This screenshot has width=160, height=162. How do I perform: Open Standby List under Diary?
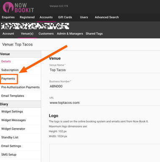(x=20, y=138)
